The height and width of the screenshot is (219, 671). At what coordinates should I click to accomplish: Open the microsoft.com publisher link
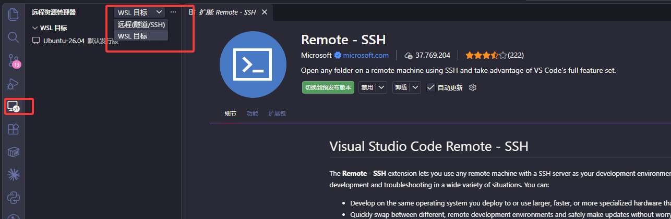(365, 55)
